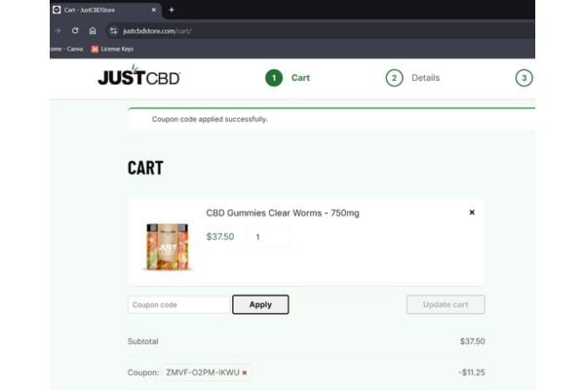The width and height of the screenshot is (585, 390).
Task: Open site information icon beside the URL
Action: tap(113, 31)
